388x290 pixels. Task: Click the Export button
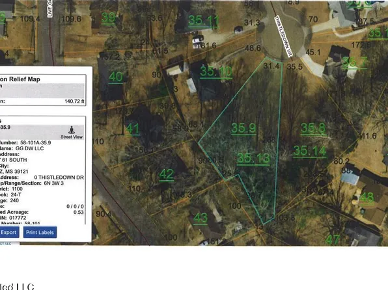pos(8,232)
